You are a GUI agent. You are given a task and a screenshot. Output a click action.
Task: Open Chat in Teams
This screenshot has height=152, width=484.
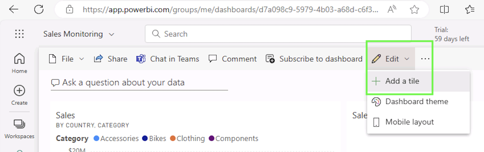pos(168,59)
